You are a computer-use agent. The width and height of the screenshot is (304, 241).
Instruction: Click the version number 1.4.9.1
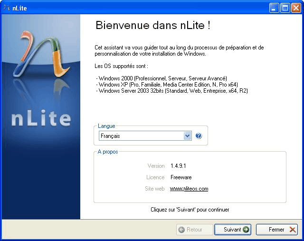(x=178, y=166)
